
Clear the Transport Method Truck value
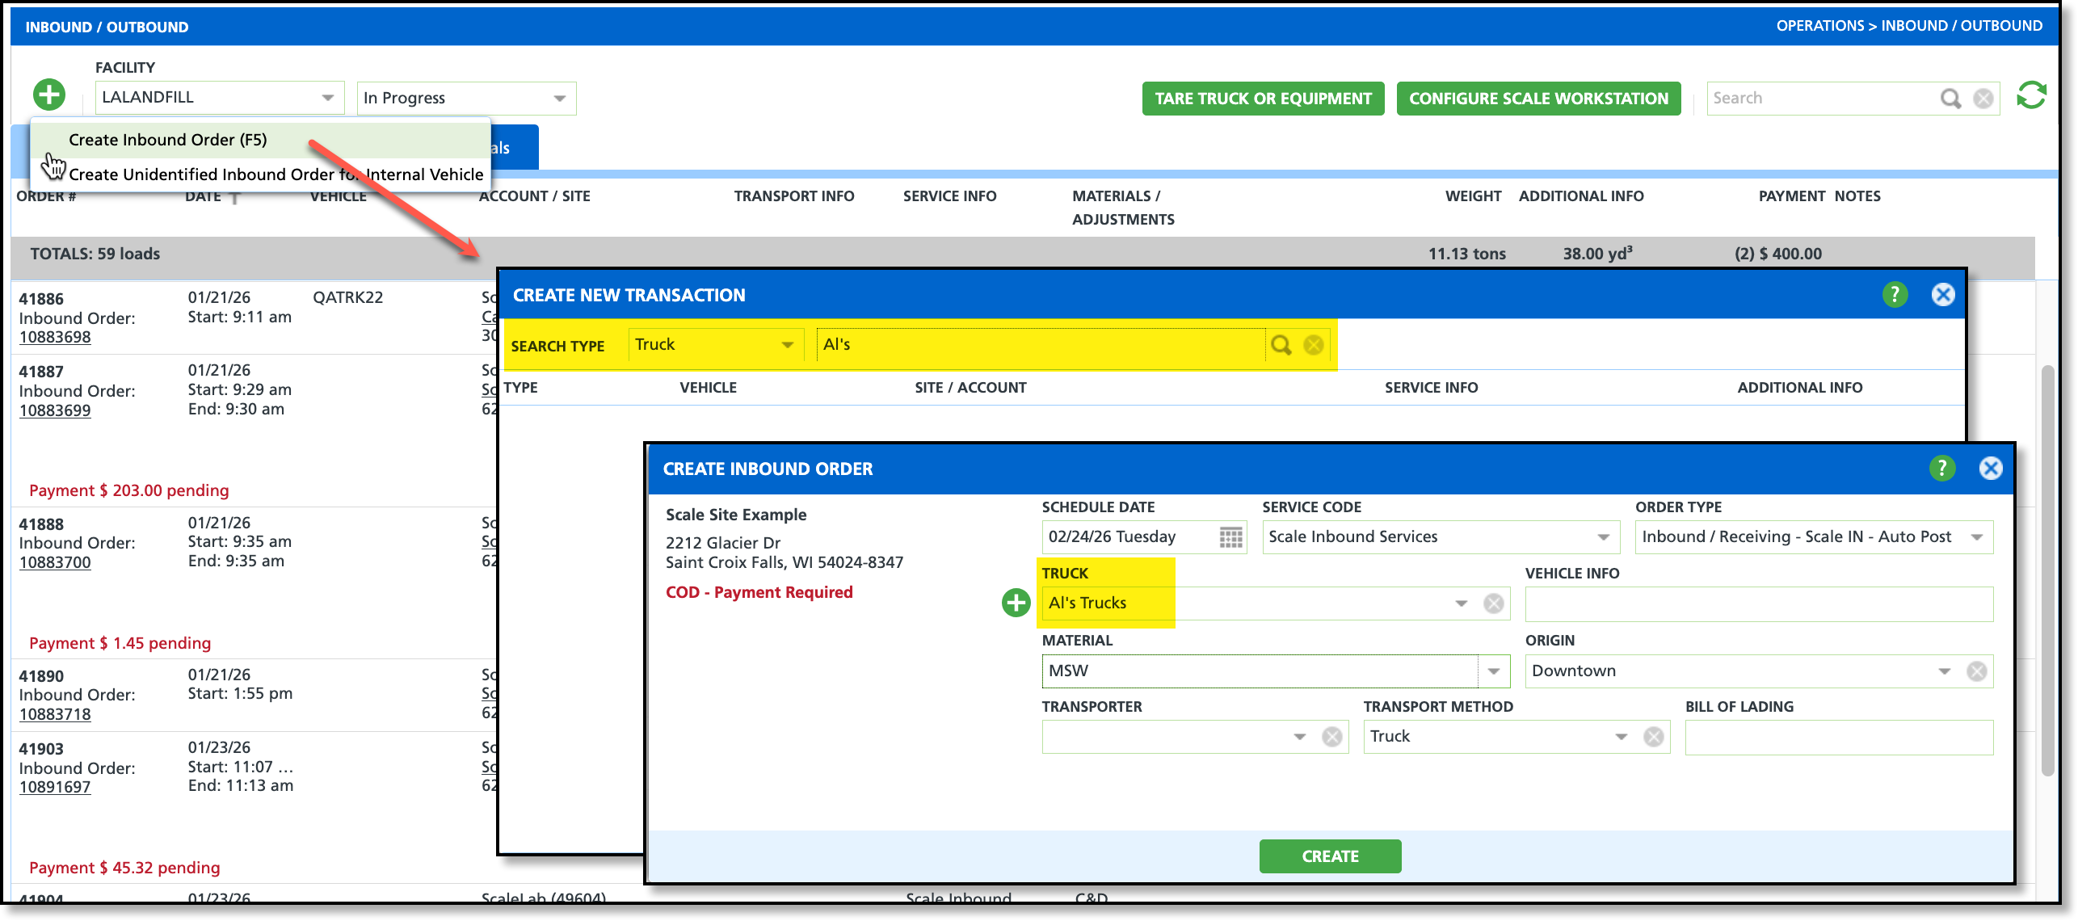[1654, 737]
